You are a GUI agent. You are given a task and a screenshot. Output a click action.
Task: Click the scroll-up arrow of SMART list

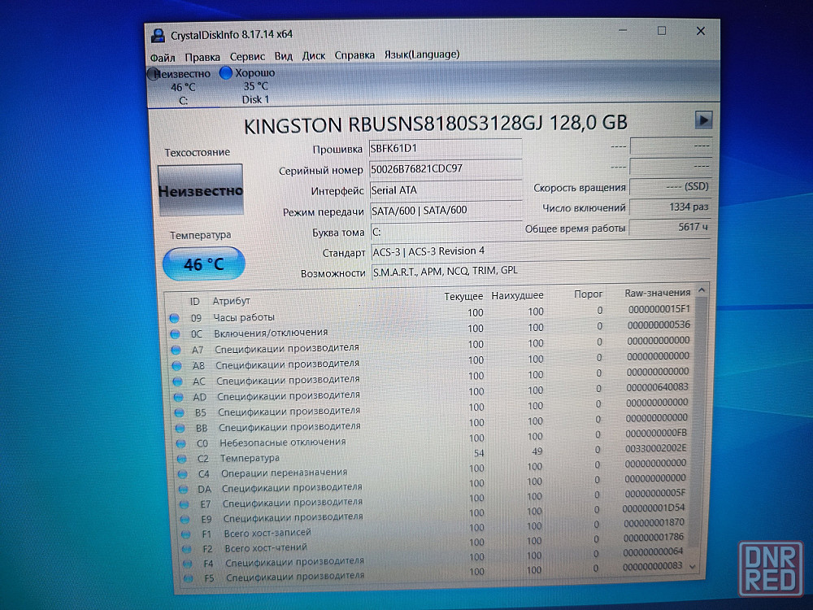[702, 291]
